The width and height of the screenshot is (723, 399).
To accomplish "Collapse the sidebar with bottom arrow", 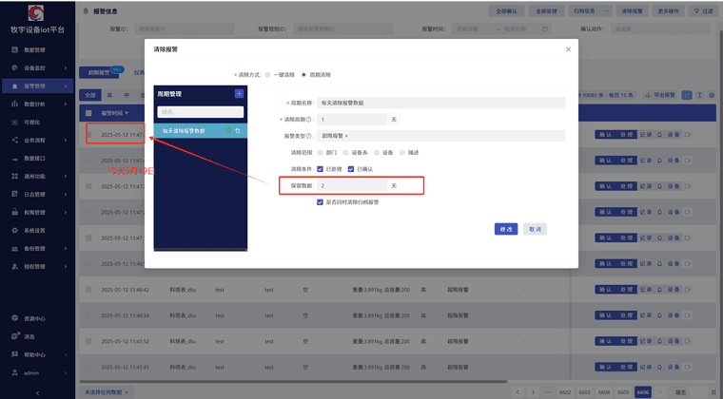I will (x=37, y=393).
